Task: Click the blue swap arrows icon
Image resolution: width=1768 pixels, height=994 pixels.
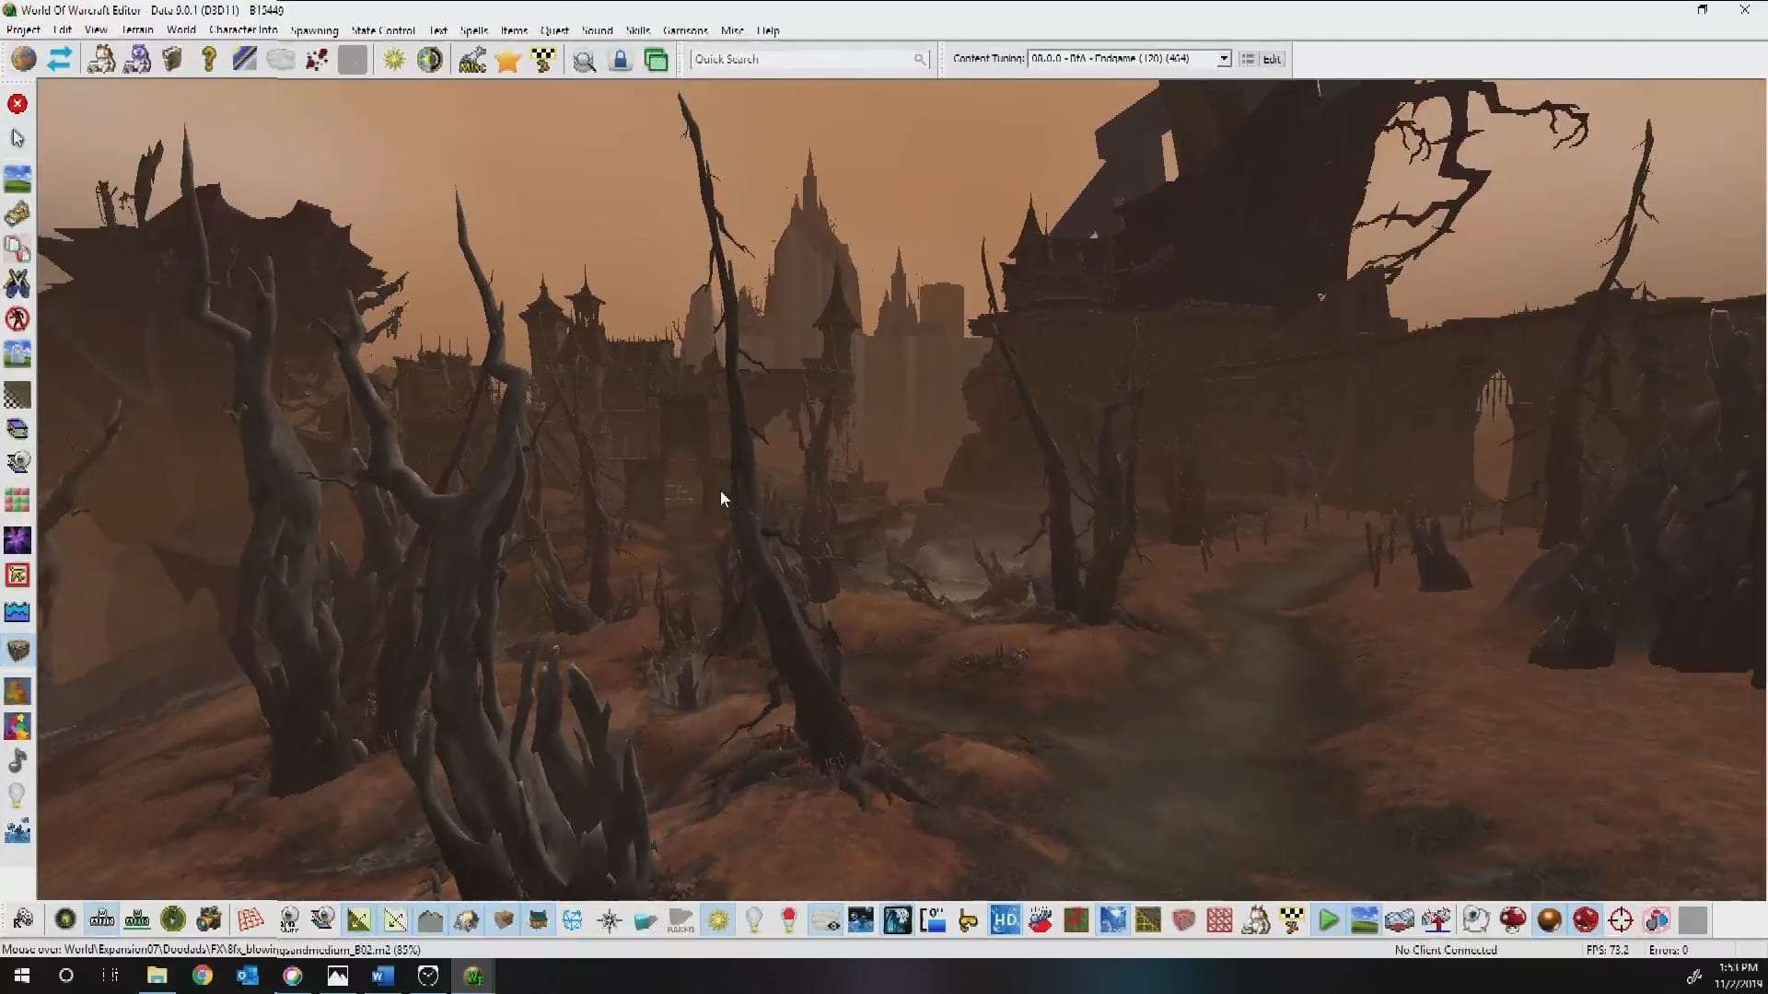Action: point(60,60)
